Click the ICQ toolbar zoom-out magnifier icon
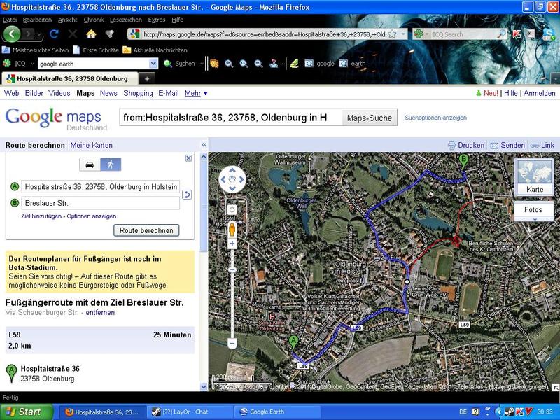 tap(258, 64)
